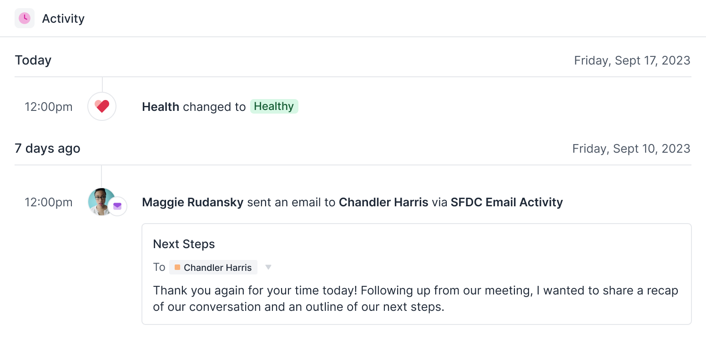Open the Next Steps email subject
Screen dimensions: 706x339
coord(184,244)
